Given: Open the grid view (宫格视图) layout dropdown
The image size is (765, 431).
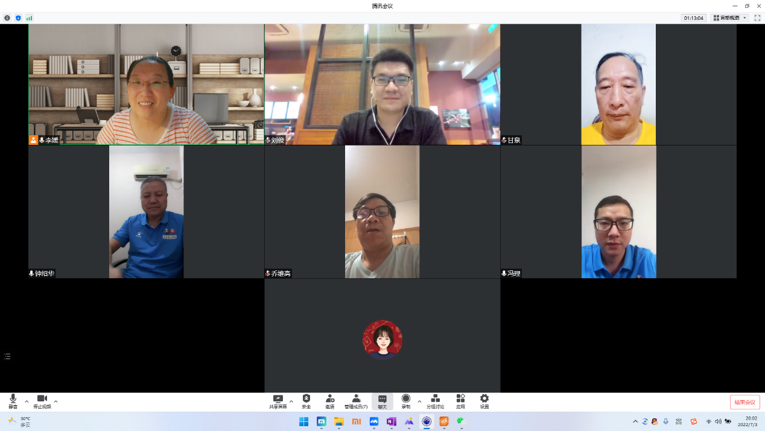Looking at the screenshot, I should pos(729,18).
